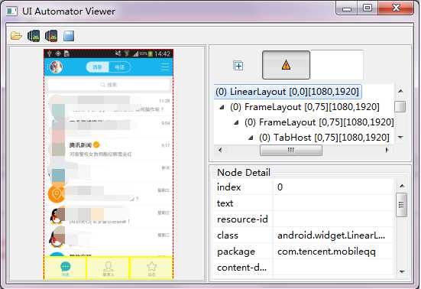Click the 14:42 clock in phone status bar

pos(162,54)
